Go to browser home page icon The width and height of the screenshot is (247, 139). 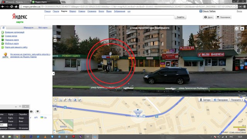16,7
